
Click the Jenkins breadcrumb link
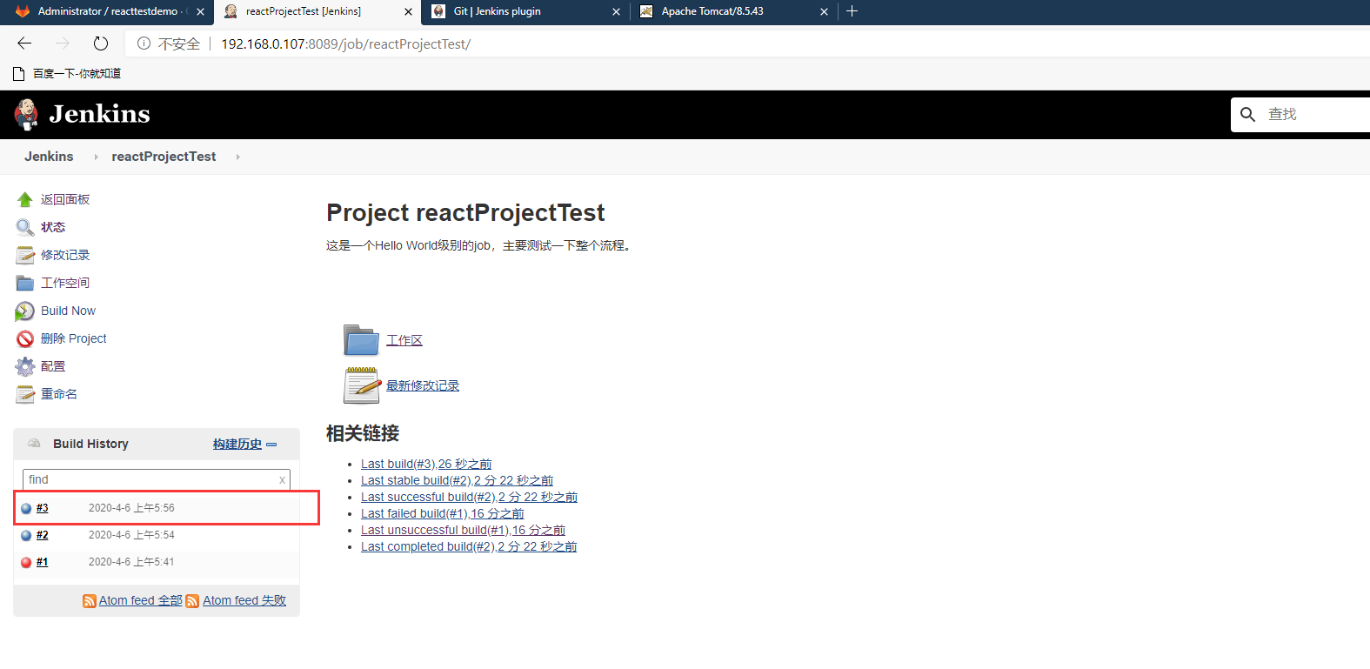click(x=49, y=157)
